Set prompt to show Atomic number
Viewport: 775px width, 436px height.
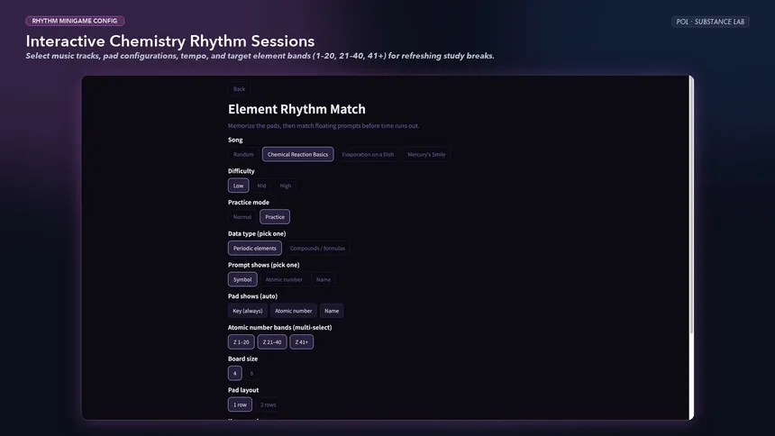click(284, 279)
